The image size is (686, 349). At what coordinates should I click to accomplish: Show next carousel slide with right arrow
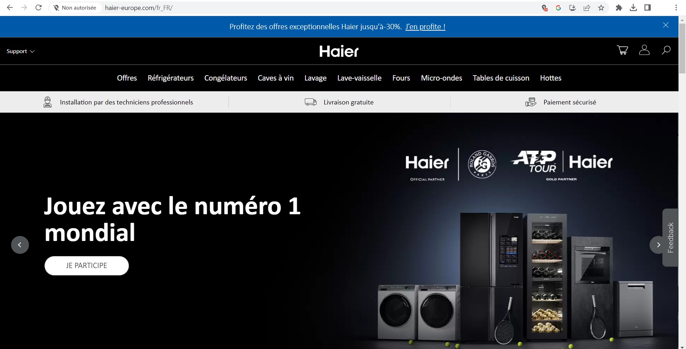(x=658, y=245)
